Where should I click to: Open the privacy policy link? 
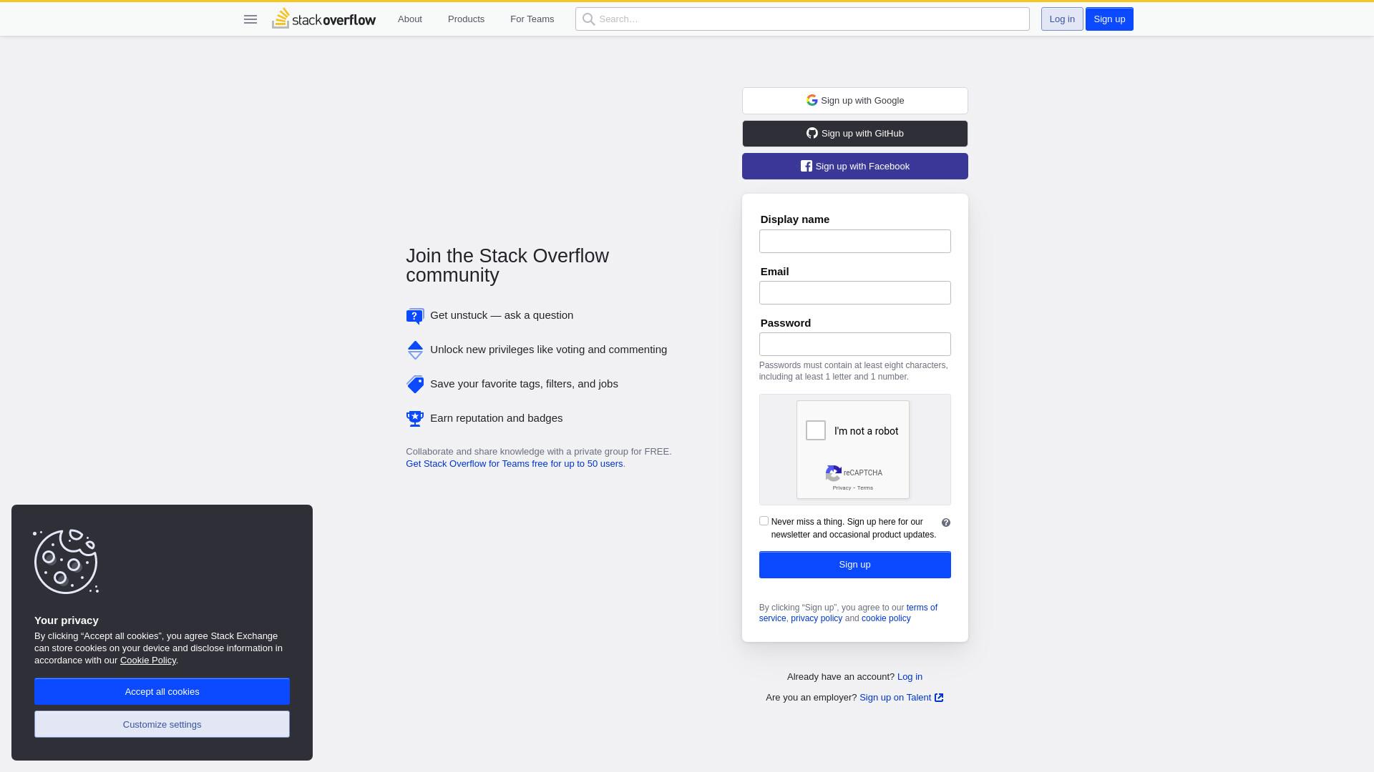pos(817,619)
